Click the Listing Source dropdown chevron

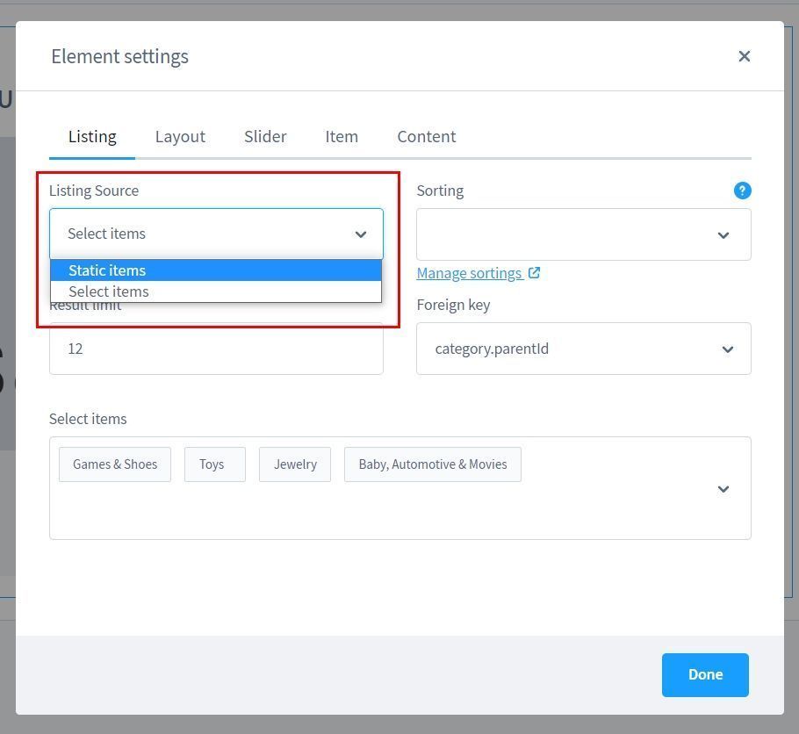point(360,234)
